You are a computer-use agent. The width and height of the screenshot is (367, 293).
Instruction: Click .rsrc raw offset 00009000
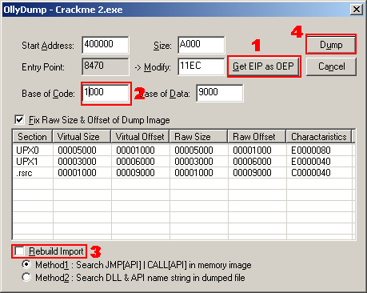[x=252, y=173]
